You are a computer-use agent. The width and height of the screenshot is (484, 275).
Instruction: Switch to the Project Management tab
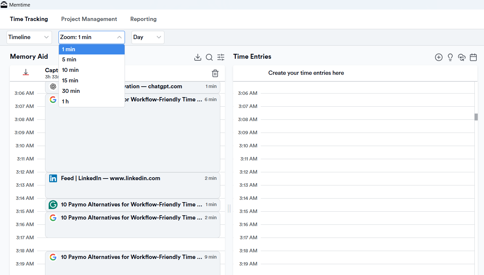pyautogui.click(x=89, y=19)
